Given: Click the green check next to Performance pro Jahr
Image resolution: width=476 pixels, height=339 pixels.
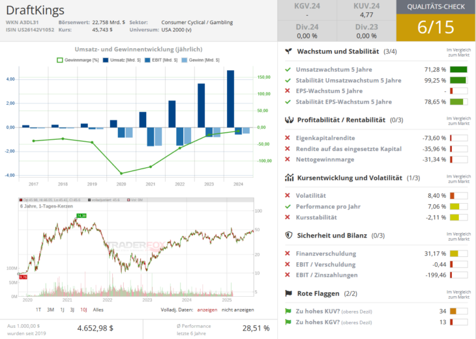Looking at the screenshot, I should click(x=288, y=207).
